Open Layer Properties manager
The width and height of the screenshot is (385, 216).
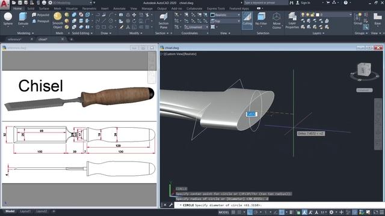[x=292, y=20]
